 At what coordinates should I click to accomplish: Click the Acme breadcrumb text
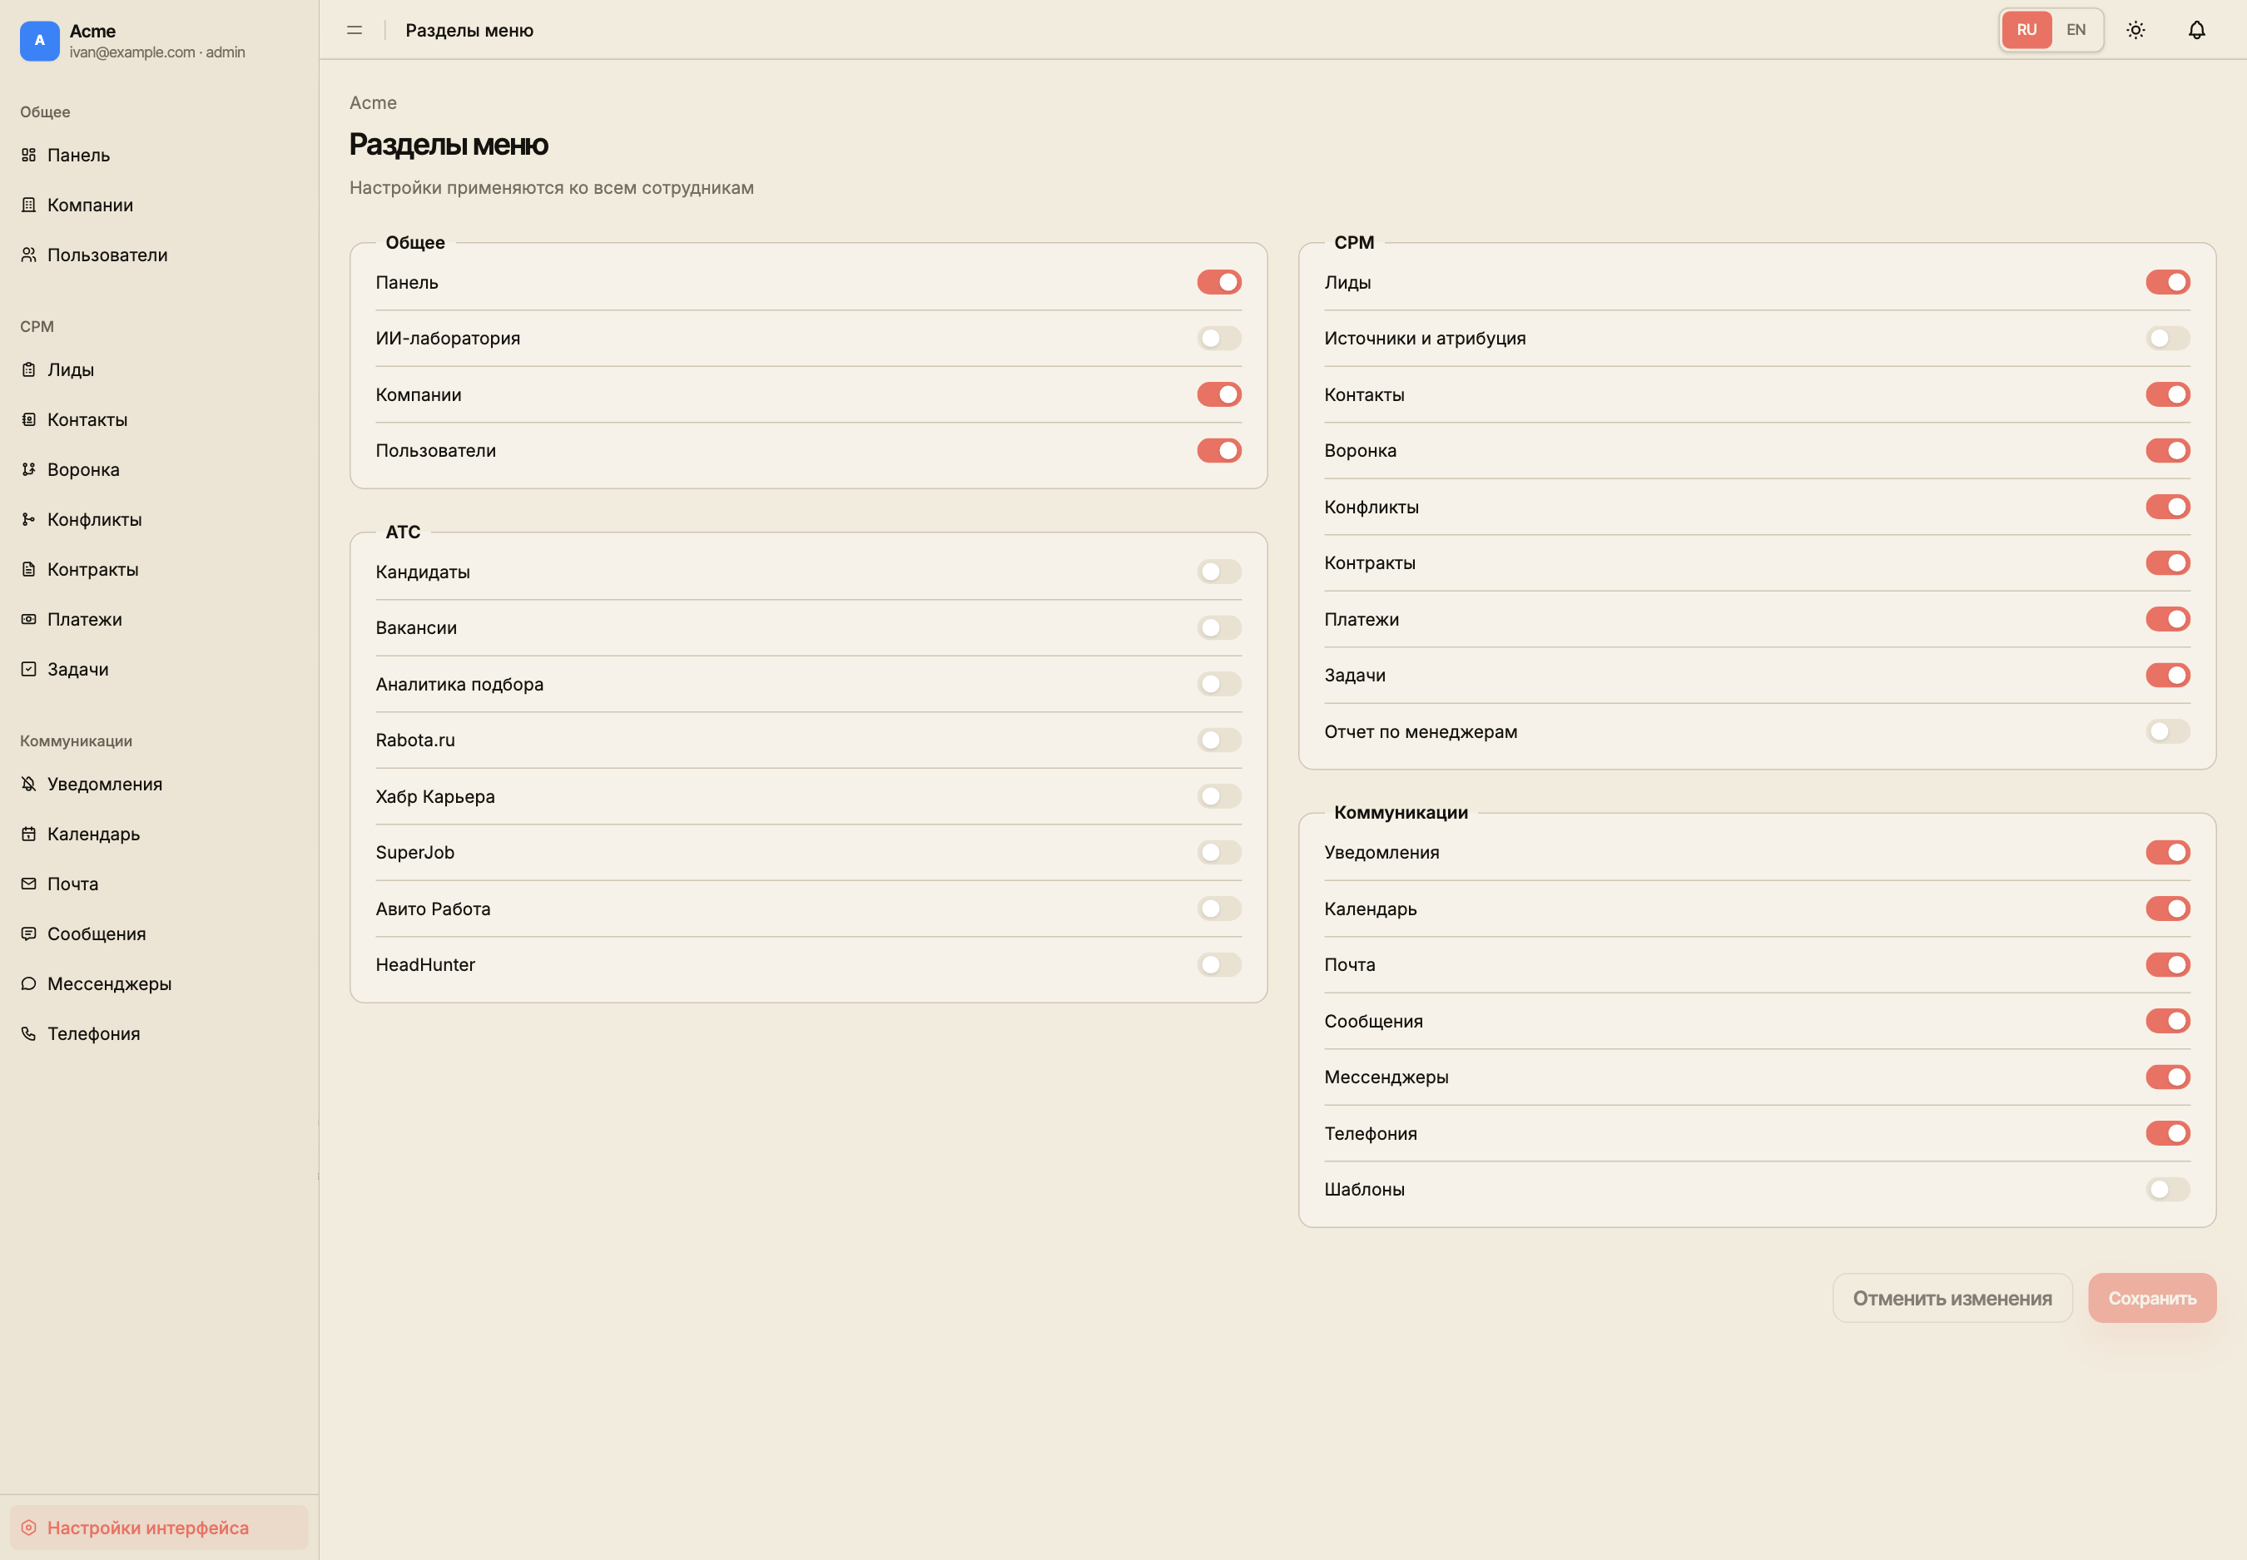point(373,102)
